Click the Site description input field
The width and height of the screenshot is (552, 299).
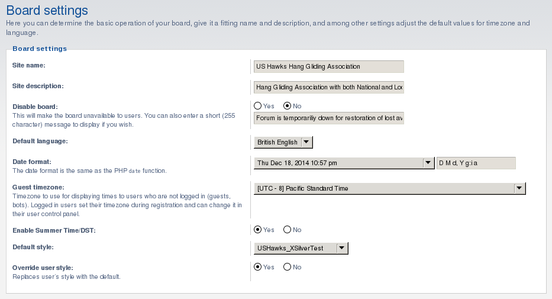[x=329, y=88]
